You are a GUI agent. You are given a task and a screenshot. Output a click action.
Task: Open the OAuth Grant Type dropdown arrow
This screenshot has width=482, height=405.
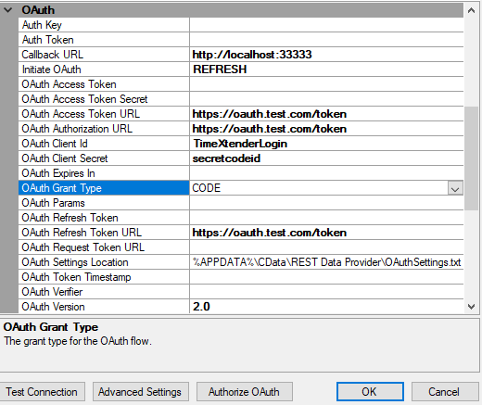click(455, 188)
